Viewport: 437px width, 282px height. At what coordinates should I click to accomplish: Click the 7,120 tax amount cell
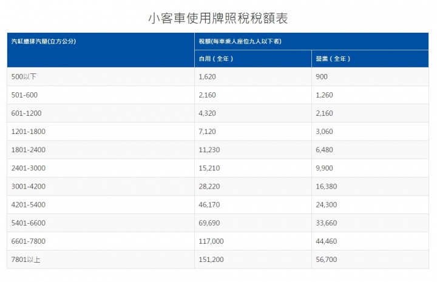click(208, 132)
